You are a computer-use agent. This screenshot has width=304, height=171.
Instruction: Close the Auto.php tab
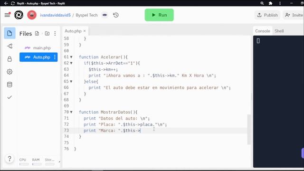coord(85,31)
